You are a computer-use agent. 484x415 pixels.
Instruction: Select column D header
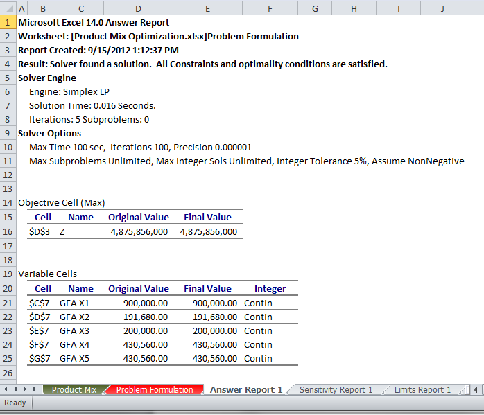coord(139,8)
